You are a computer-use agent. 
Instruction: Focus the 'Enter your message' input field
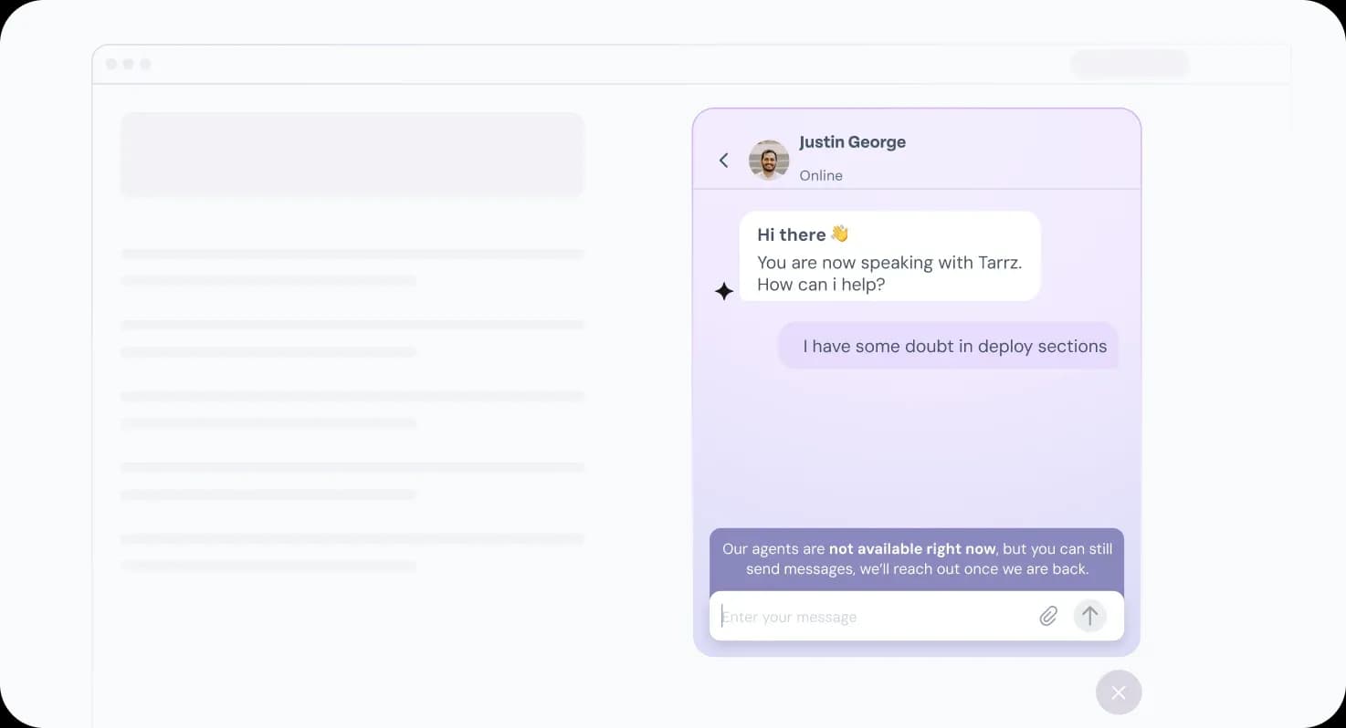click(x=868, y=618)
